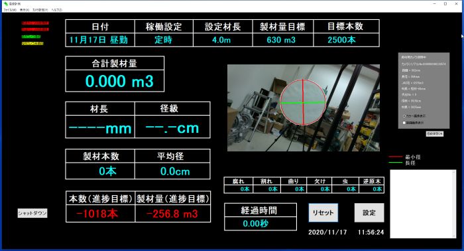Open the ファイル menu
464x251 pixels.
point(10,10)
